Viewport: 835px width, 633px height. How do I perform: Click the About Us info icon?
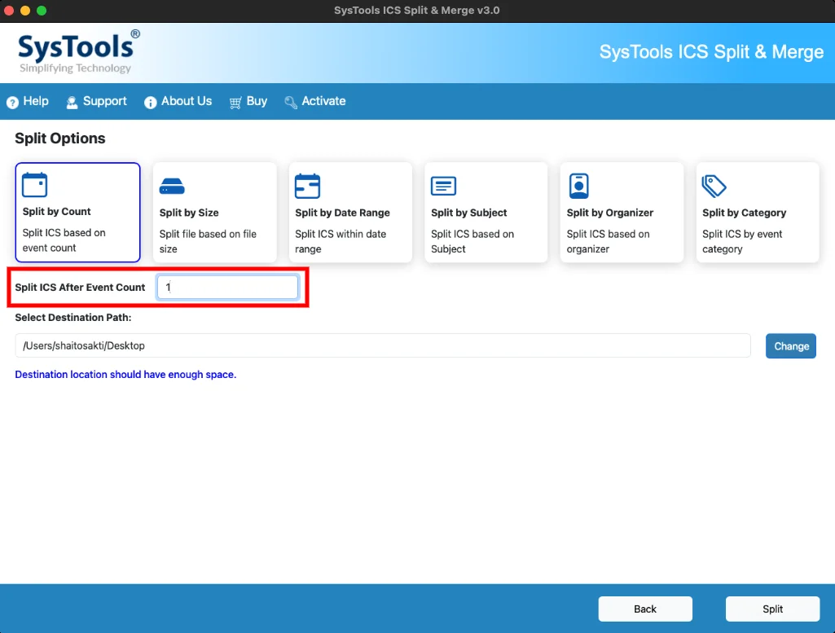click(x=150, y=102)
